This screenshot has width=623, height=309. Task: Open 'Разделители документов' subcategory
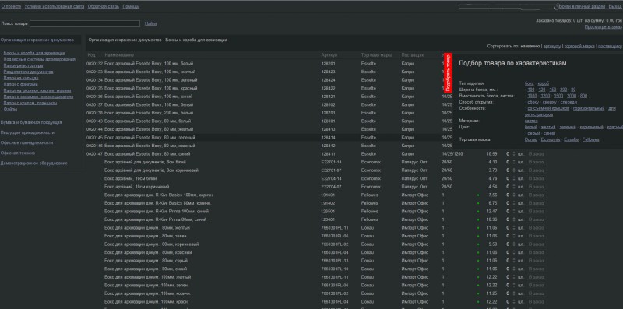tap(28, 72)
